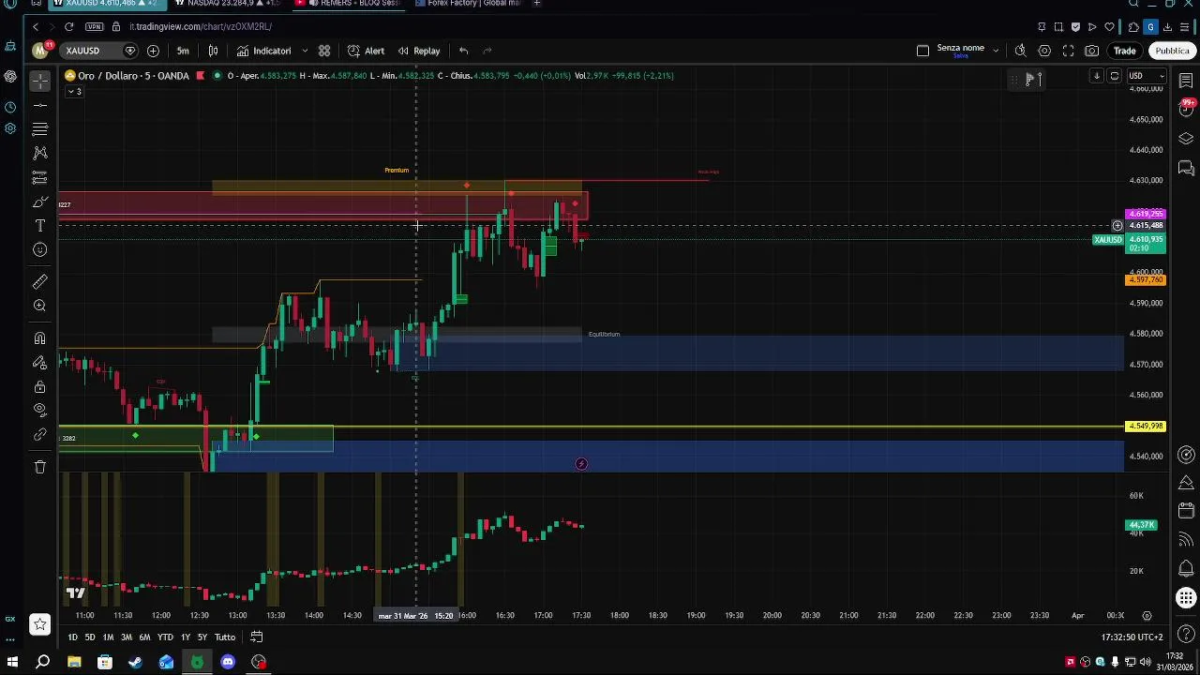Enter fullscreen chart mode
1200x675 pixels.
pyautogui.click(x=1068, y=51)
